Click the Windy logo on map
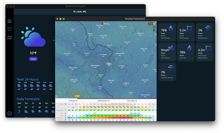The width and height of the screenshot is (224, 133). pyautogui.click(x=106, y=24)
